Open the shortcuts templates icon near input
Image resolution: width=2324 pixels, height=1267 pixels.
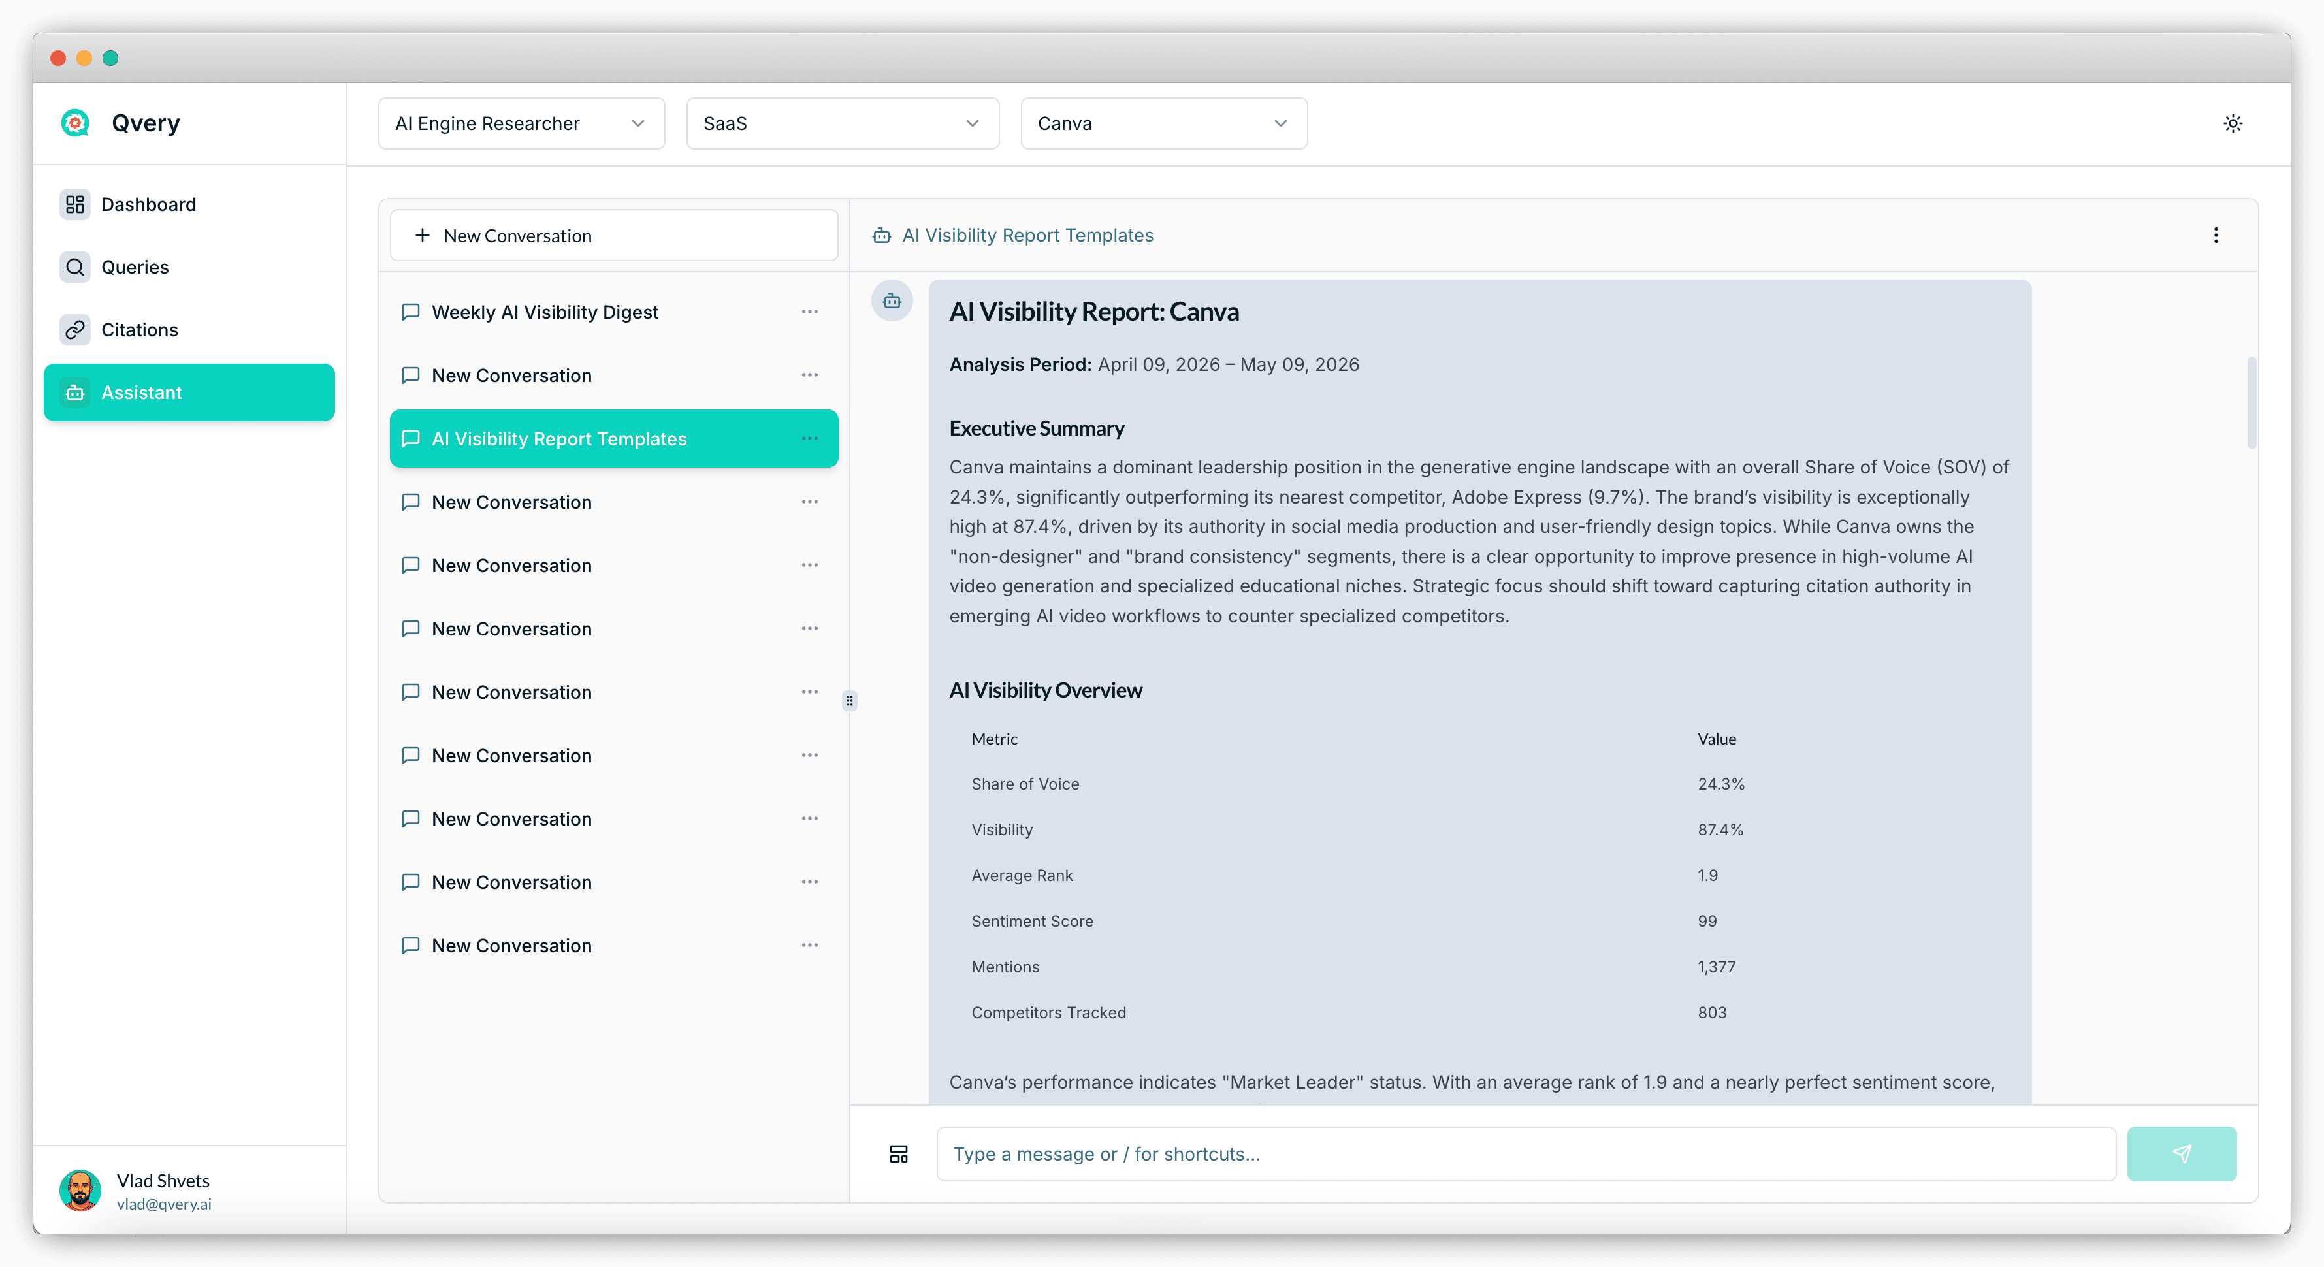coord(899,1153)
